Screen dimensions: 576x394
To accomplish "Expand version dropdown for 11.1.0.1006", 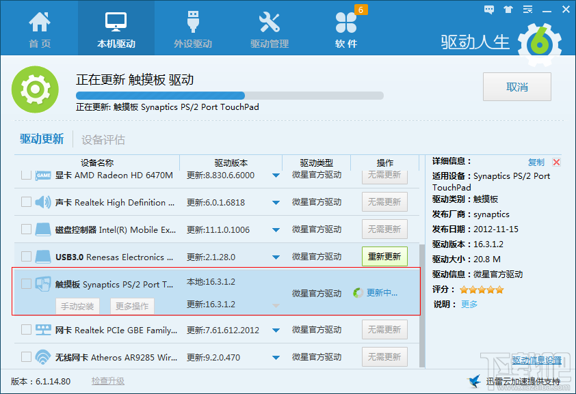I will tap(276, 230).
